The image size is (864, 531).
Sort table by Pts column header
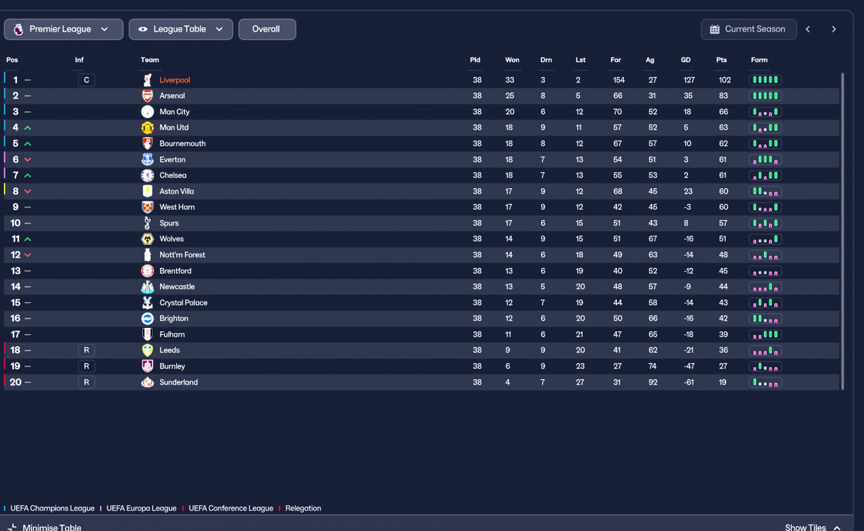coord(722,60)
